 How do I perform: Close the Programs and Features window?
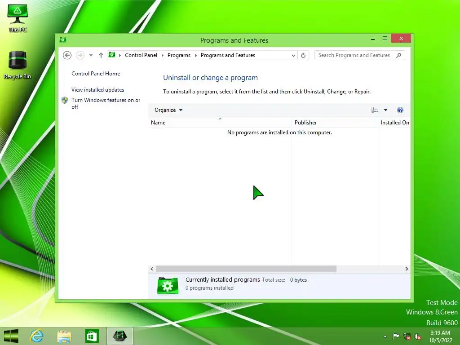click(401, 39)
